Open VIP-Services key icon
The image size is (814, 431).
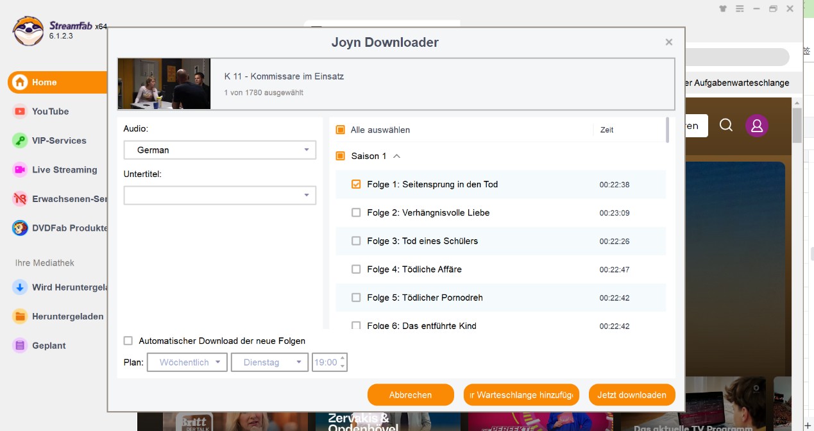click(20, 140)
